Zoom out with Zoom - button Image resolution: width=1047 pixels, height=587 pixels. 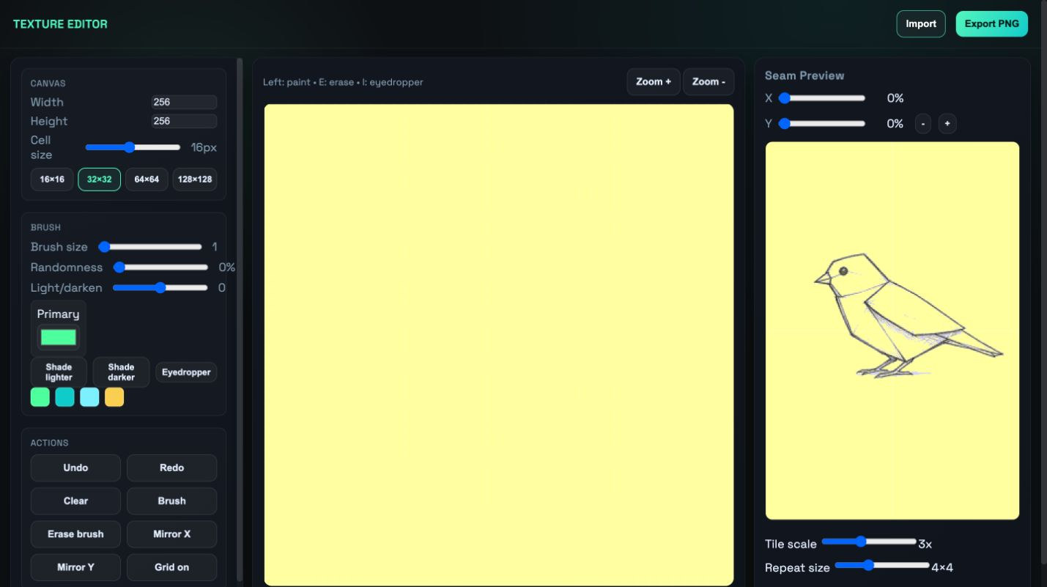709,82
